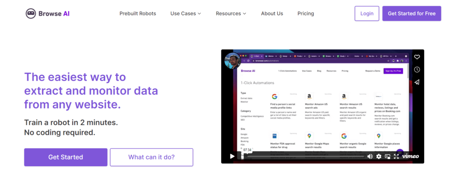Add video to Watch Later clock icon
Viewport: 452px width, 175px height.
pyautogui.click(x=417, y=70)
